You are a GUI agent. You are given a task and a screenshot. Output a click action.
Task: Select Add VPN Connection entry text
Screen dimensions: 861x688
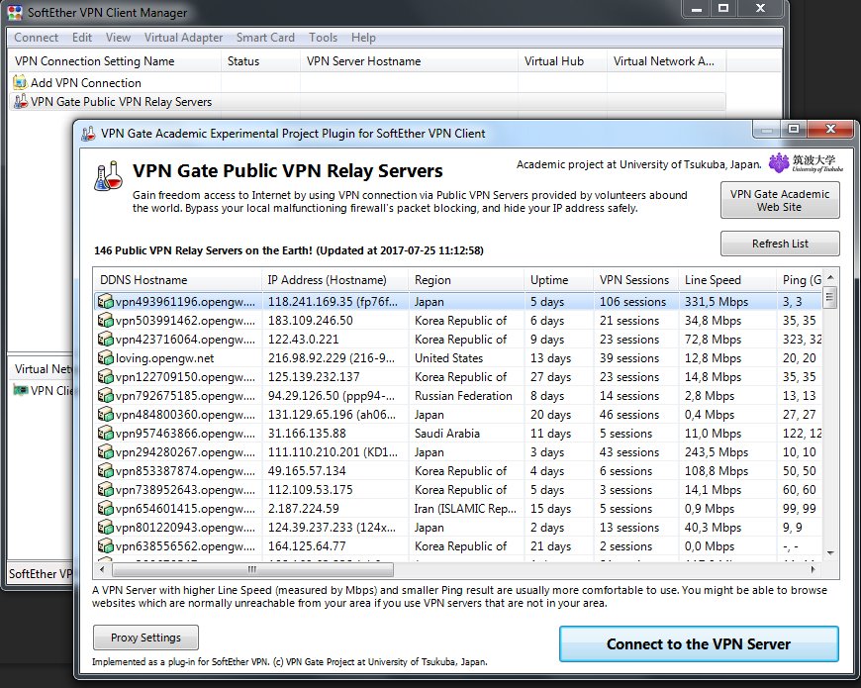(x=86, y=83)
